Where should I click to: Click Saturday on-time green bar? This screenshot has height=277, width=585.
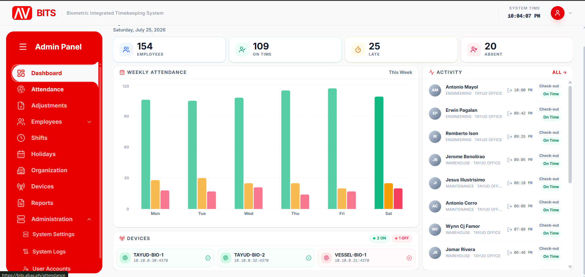click(x=379, y=153)
